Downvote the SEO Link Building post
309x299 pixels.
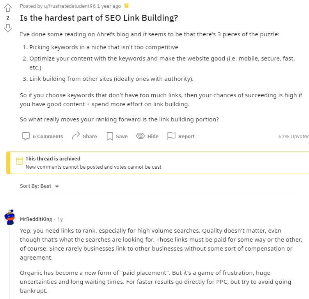8,28
